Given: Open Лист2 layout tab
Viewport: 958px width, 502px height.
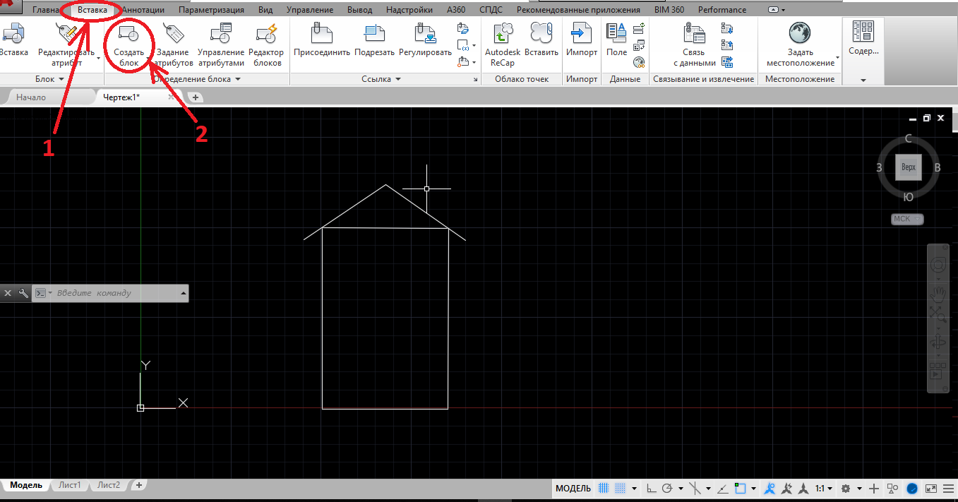Looking at the screenshot, I should [x=109, y=486].
